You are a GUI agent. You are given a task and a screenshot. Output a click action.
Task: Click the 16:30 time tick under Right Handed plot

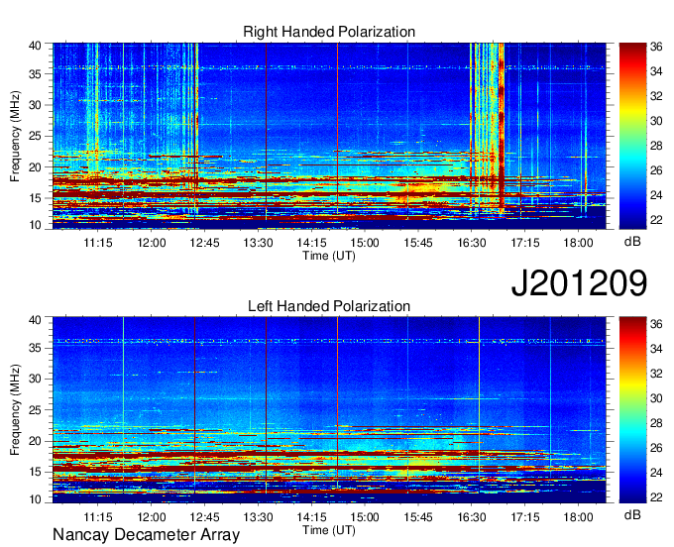click(x=472, y=243)
